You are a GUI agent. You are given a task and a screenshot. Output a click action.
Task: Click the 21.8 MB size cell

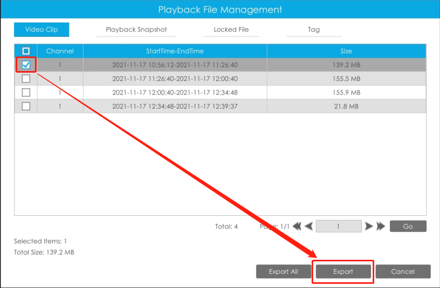(346, 106)
